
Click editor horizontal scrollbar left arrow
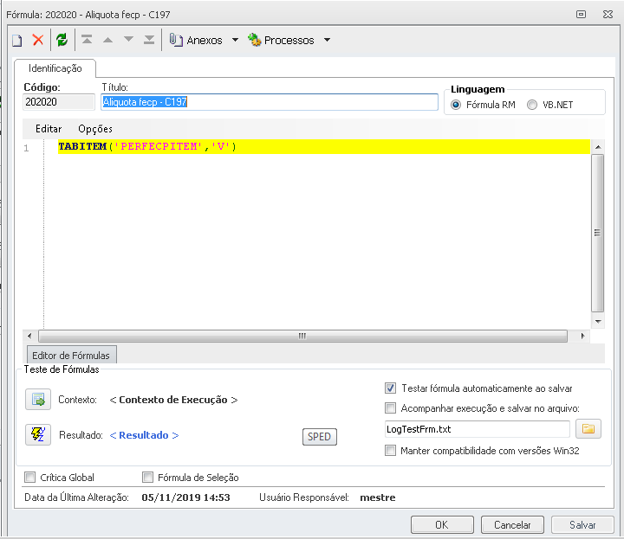(29, 336)
